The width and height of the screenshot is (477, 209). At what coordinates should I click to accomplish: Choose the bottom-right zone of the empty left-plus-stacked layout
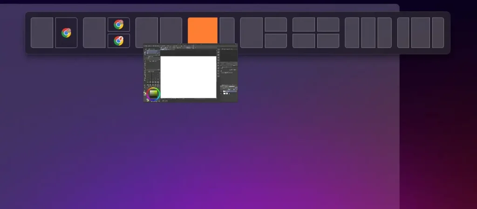click(276, 41)
